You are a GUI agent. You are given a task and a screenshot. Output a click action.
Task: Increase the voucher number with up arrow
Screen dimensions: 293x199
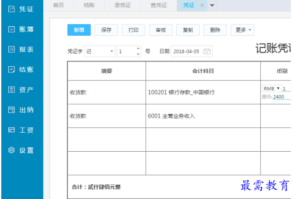[138, 48]
